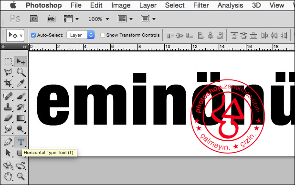Screen dimensions: 295x185
Task: Select the Dodge tool
Action: pos(21,129)
